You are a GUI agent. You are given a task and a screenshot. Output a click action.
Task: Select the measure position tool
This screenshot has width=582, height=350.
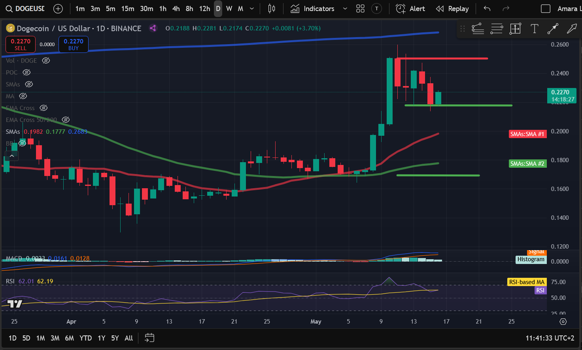coord(516,28)
